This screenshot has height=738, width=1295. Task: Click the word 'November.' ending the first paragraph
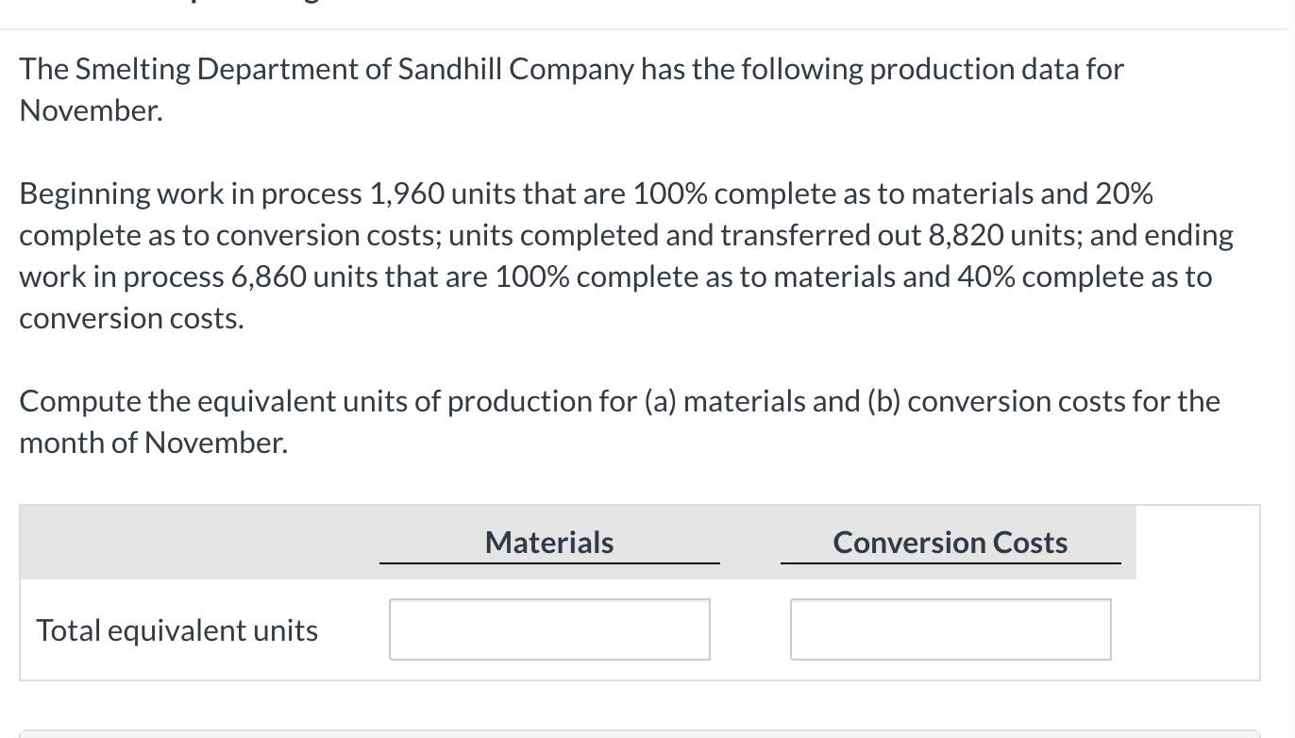pos(92,111)
